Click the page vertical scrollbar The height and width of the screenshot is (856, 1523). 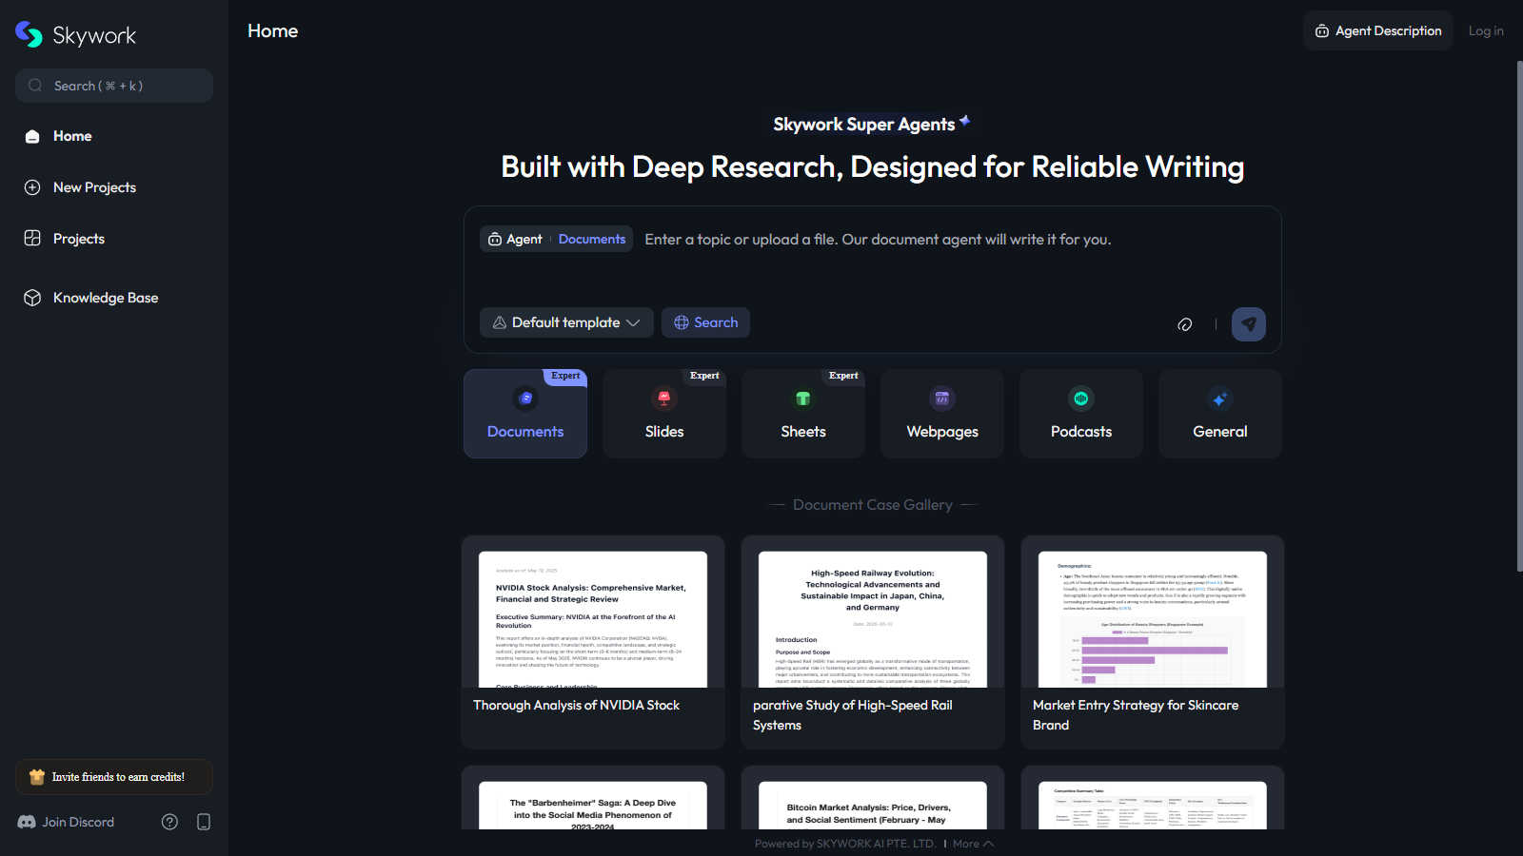pyautogui.click(x=1519, y=314)
